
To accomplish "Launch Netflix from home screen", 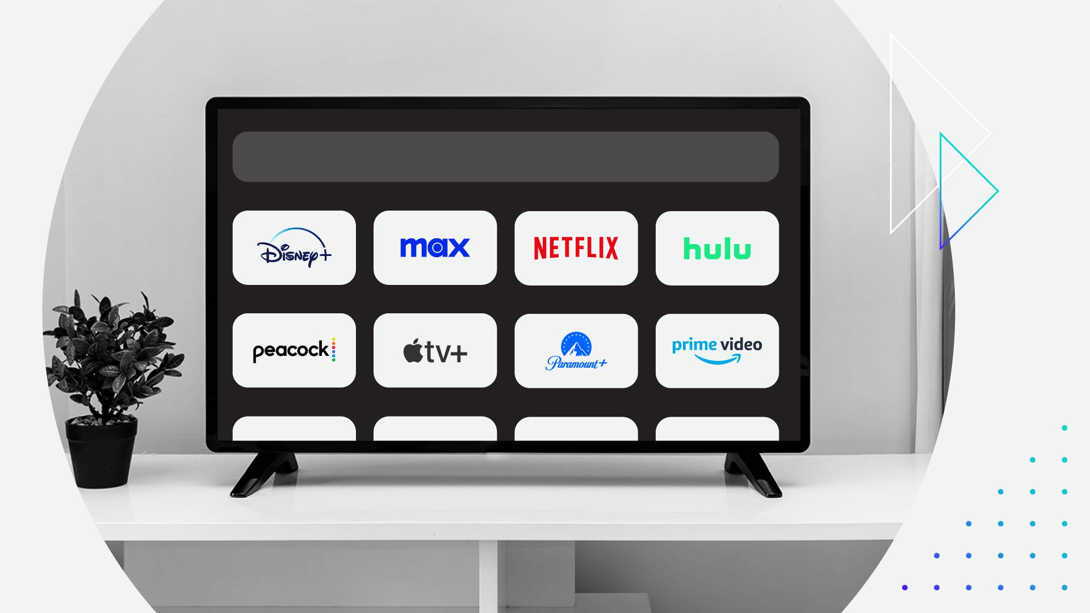I will pyautogui.click(x=576, y=247).
